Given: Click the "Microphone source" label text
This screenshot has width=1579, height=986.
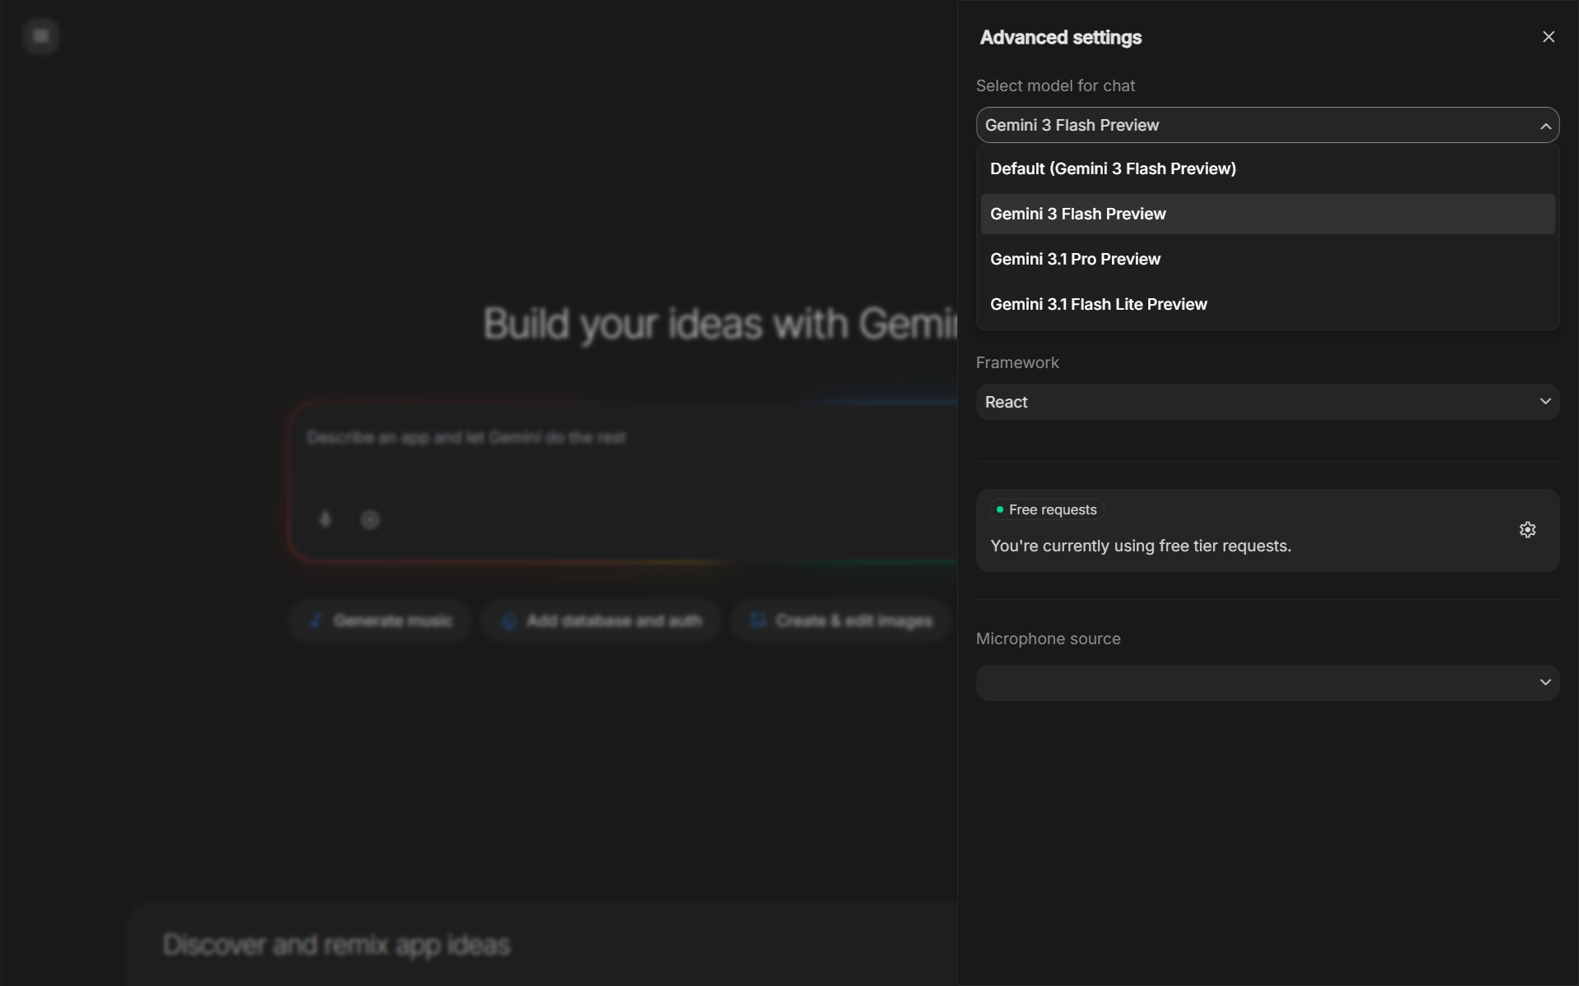Looking at the screenshot, I should point(1048,638).
